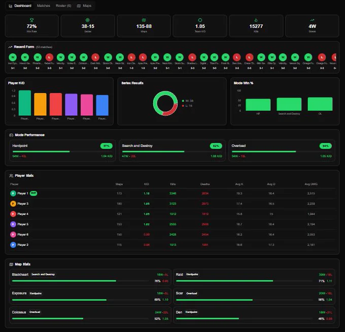Click the Exposure map name
The height and width of the screenshot is (332, 345).
tap(19, 293)
